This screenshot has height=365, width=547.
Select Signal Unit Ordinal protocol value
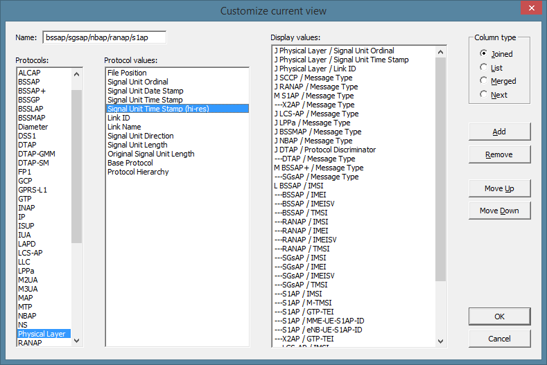177,82
